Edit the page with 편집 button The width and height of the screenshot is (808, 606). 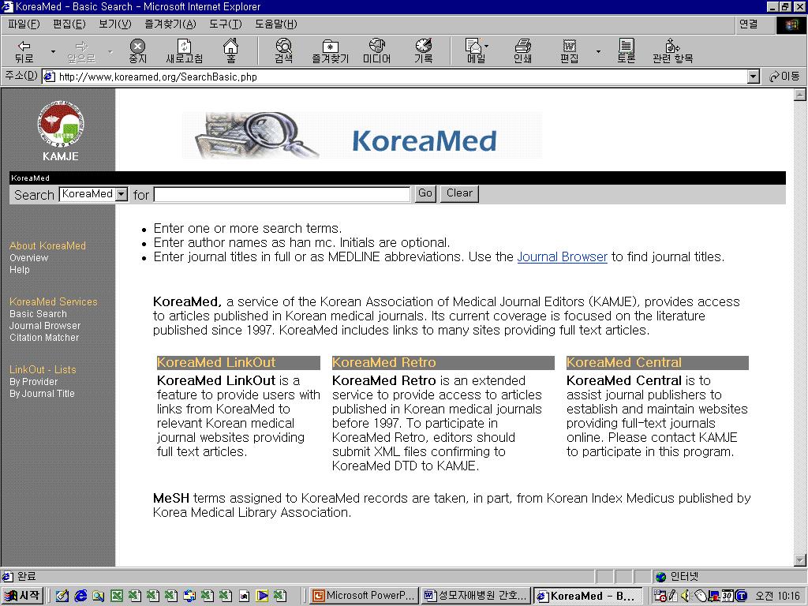point(569,51)
